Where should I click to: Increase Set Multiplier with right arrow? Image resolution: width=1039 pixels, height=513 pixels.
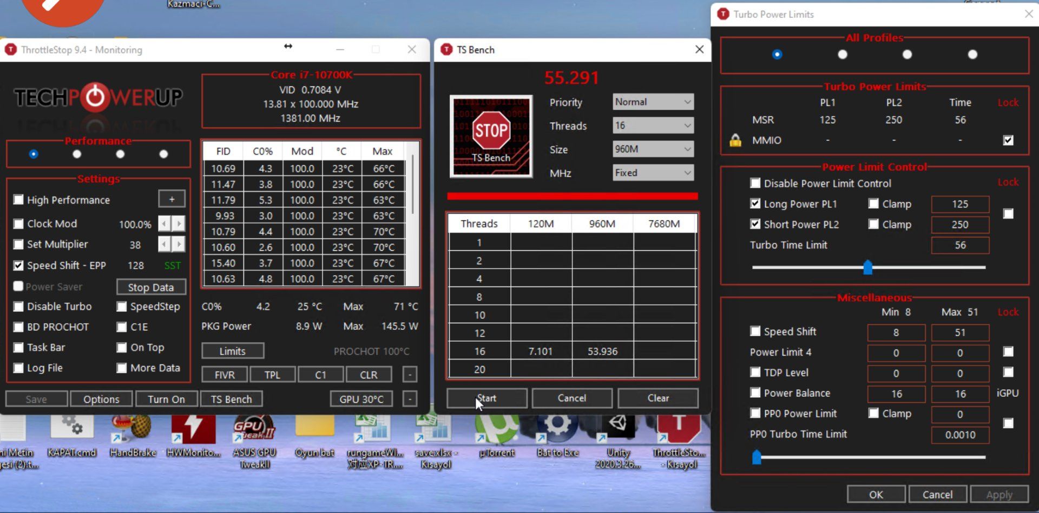[179, 244]
